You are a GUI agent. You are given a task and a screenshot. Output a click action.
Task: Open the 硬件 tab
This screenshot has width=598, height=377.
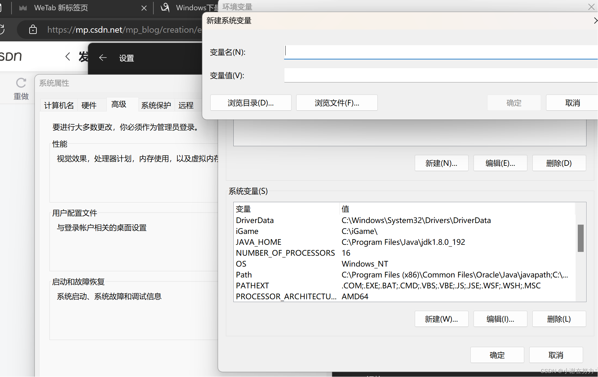[x=89, y=105]
